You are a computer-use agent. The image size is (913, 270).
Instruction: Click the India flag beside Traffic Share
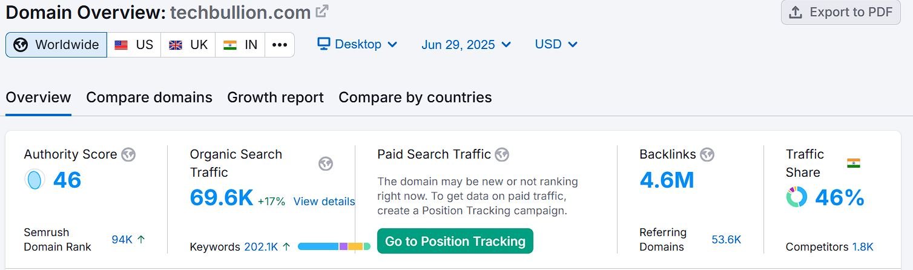[x=854, y=163]
